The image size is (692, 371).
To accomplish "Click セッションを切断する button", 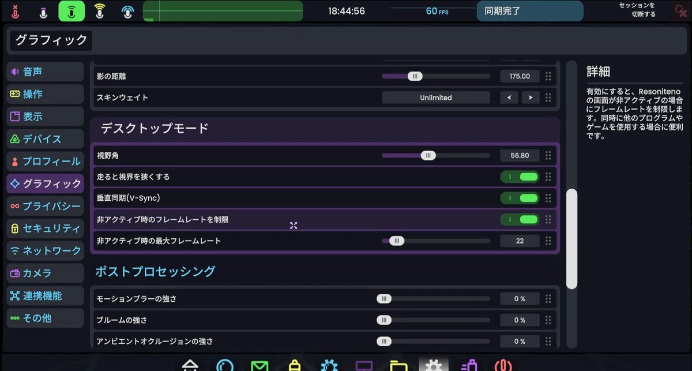I will [637, 10].
